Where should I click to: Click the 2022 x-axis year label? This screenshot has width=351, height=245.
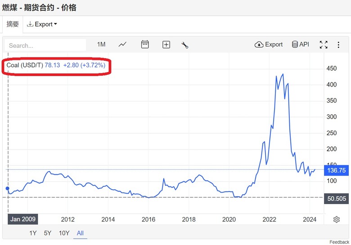(x=269, y=219)
